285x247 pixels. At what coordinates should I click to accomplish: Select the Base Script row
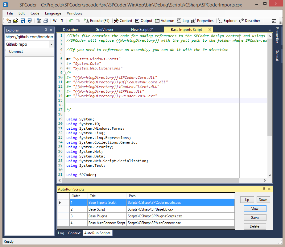point(146,209)
